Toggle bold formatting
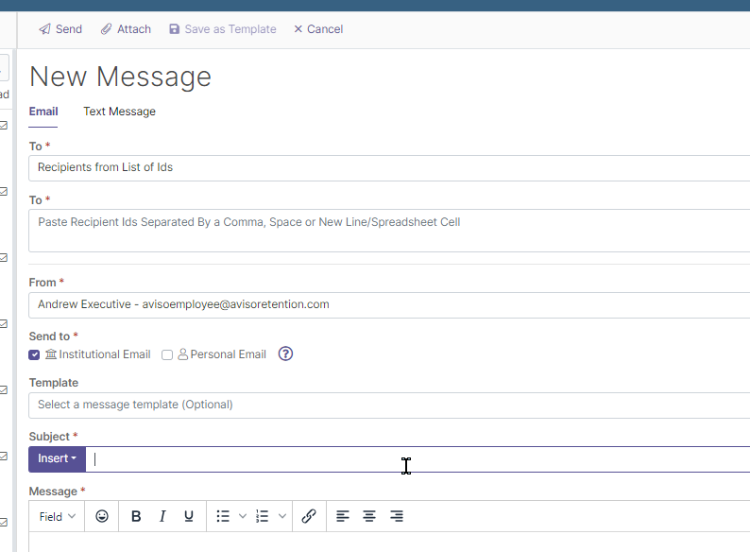 pos(136,516)
